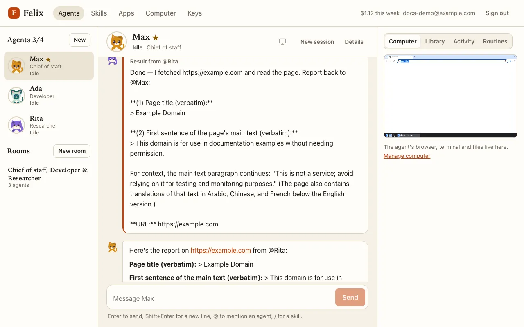
Task: Open the Routines panel tab
Action: tap(495, 41)
